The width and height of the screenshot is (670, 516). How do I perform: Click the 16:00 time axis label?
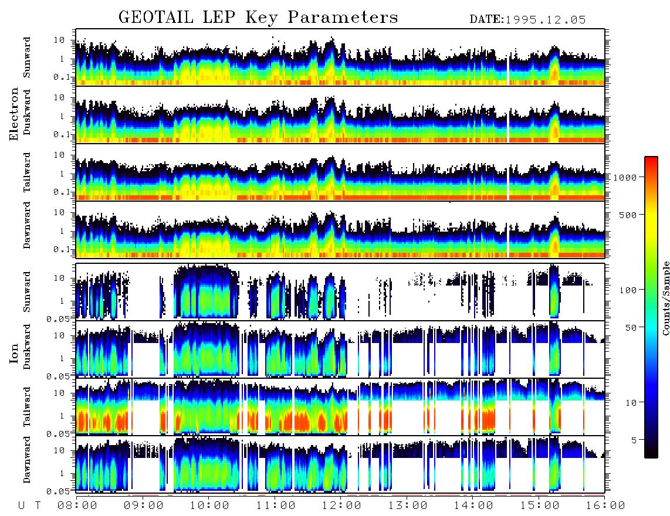[605, 505]
